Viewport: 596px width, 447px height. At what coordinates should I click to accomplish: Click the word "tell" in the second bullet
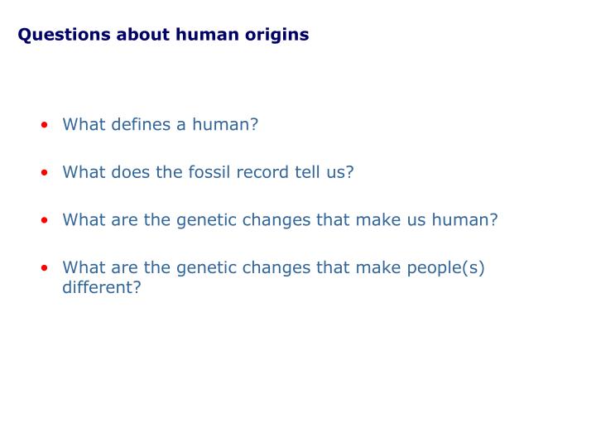tap(307, 172)
